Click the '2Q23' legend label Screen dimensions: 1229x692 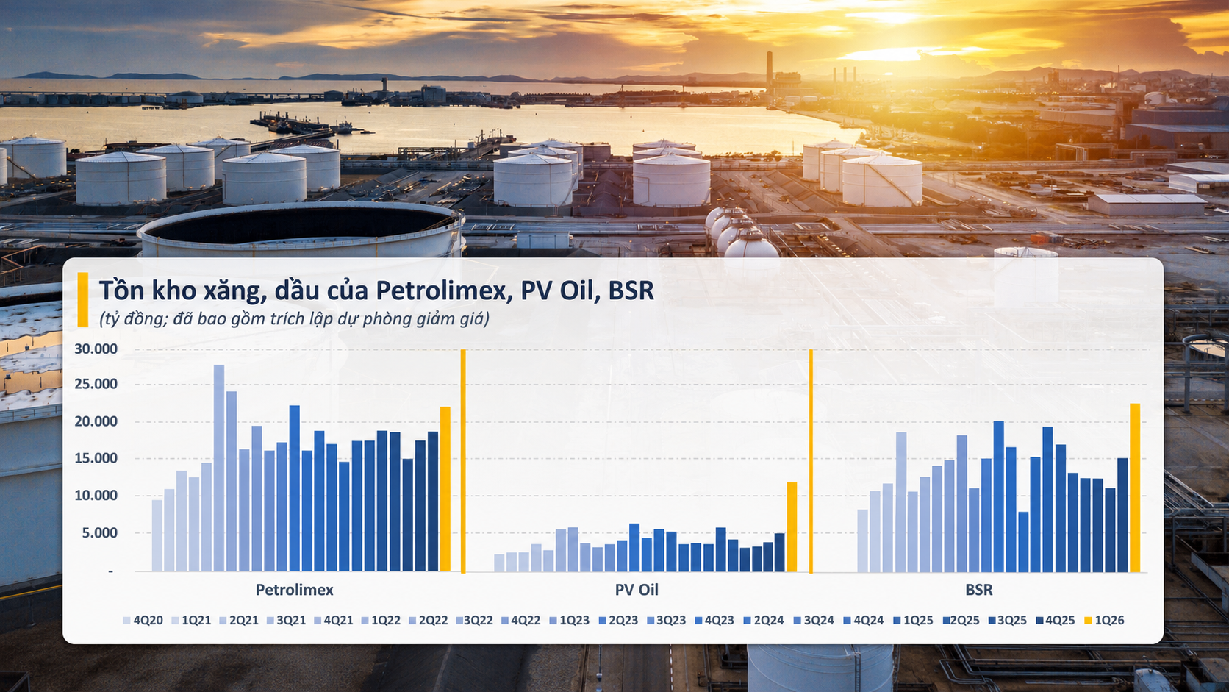623,620
